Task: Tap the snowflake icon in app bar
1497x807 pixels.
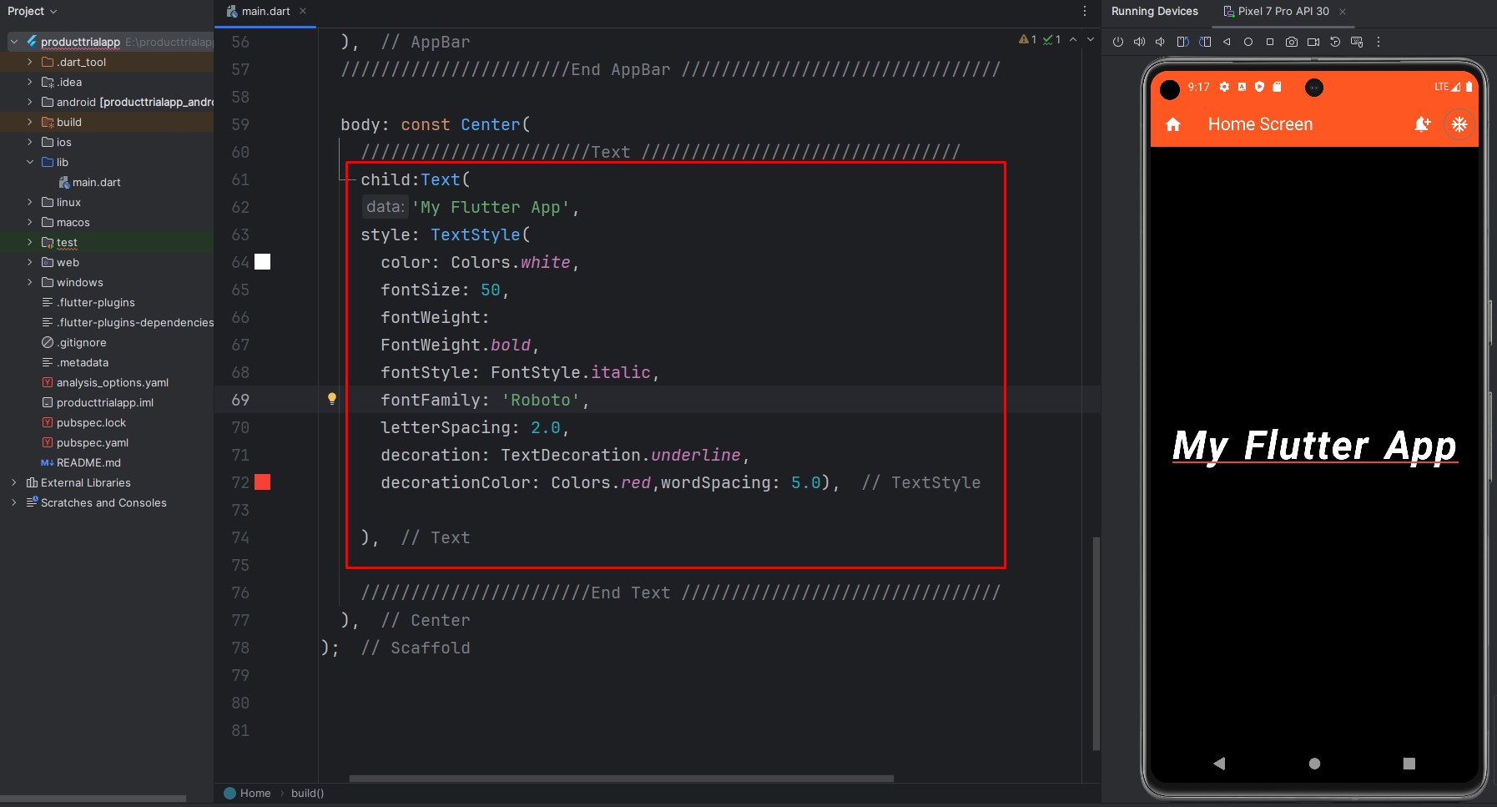Action: pos(1459,124)
